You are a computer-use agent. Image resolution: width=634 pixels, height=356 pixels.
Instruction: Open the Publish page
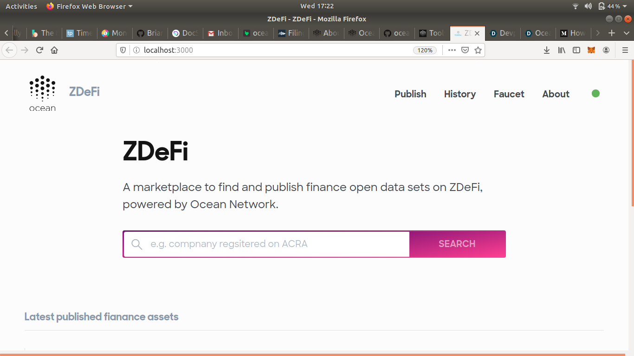[410, 94]
